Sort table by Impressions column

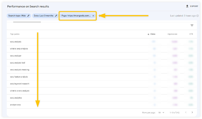(172, 34)
